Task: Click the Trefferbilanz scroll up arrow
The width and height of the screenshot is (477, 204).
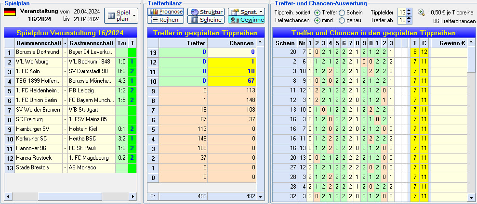Action: [260, 42]
